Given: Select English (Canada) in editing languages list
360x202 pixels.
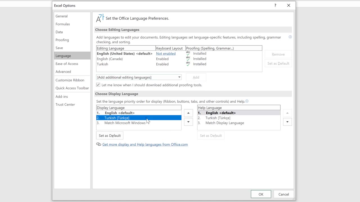Looking at the screenshot, I should click(x=110, y=59).
